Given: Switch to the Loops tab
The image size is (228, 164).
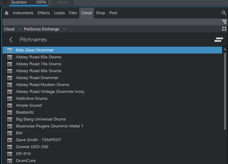Looking at the screenshot, I should 60,13.
